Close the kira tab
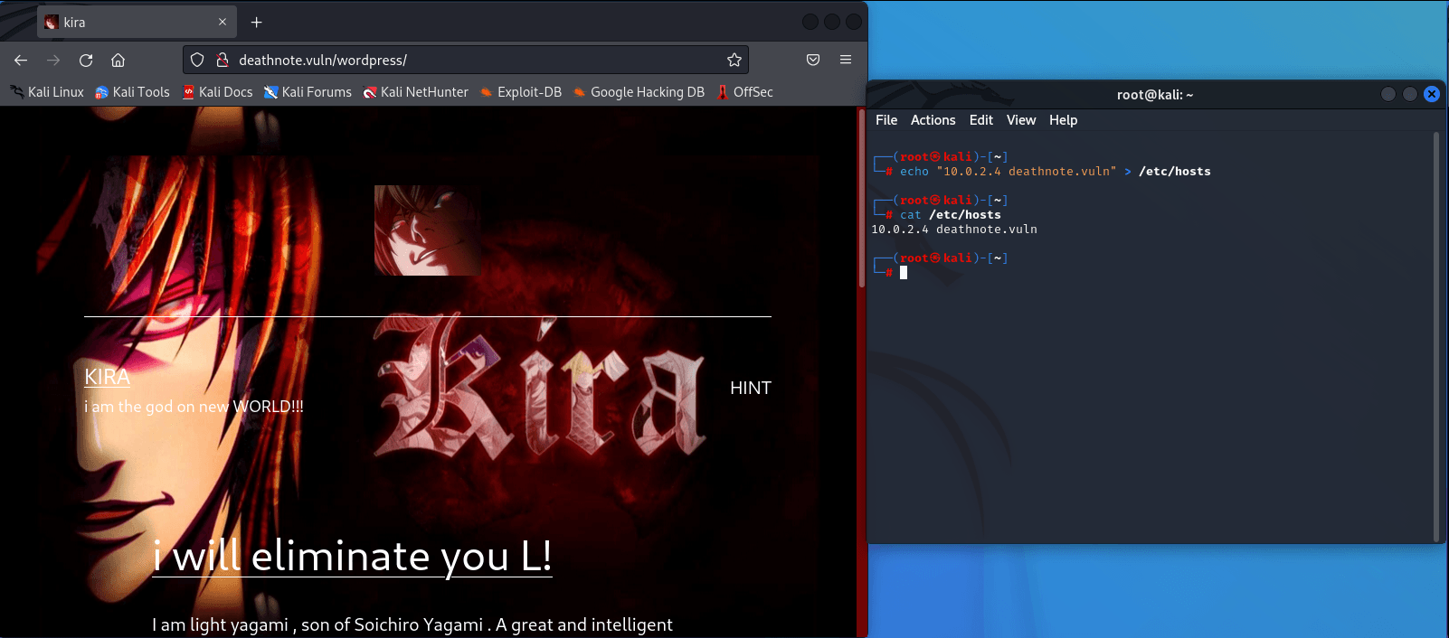This screenshot has width=1449, height=638. pos(223,22)
